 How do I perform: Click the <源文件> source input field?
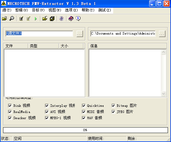(x=39, y=34)
